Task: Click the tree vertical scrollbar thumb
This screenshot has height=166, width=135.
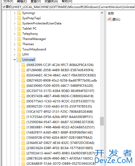Action: (102, 121)
